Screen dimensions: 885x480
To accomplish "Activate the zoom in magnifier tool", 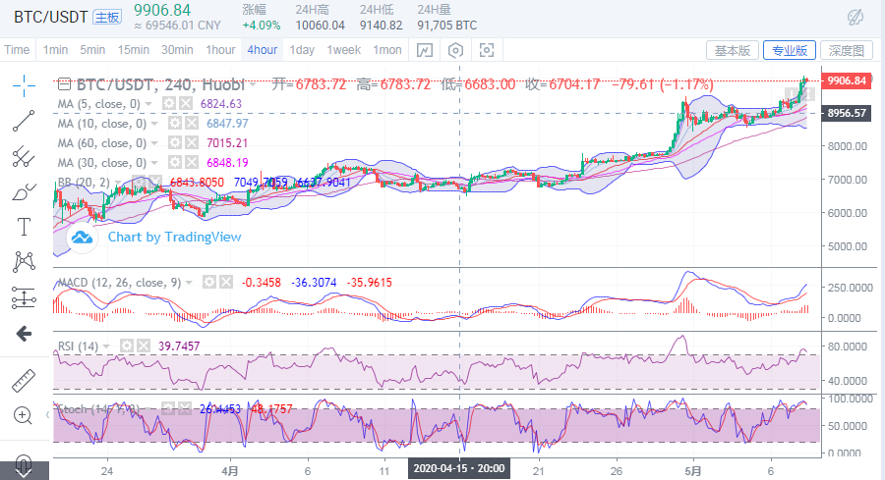I will coord(23,416).
